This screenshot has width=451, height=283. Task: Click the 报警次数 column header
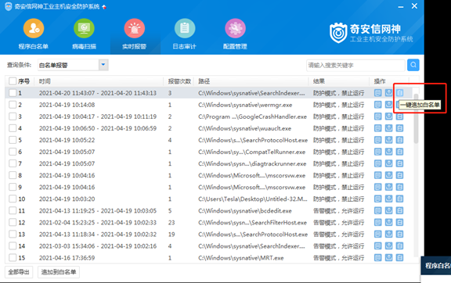pos(179,81)
